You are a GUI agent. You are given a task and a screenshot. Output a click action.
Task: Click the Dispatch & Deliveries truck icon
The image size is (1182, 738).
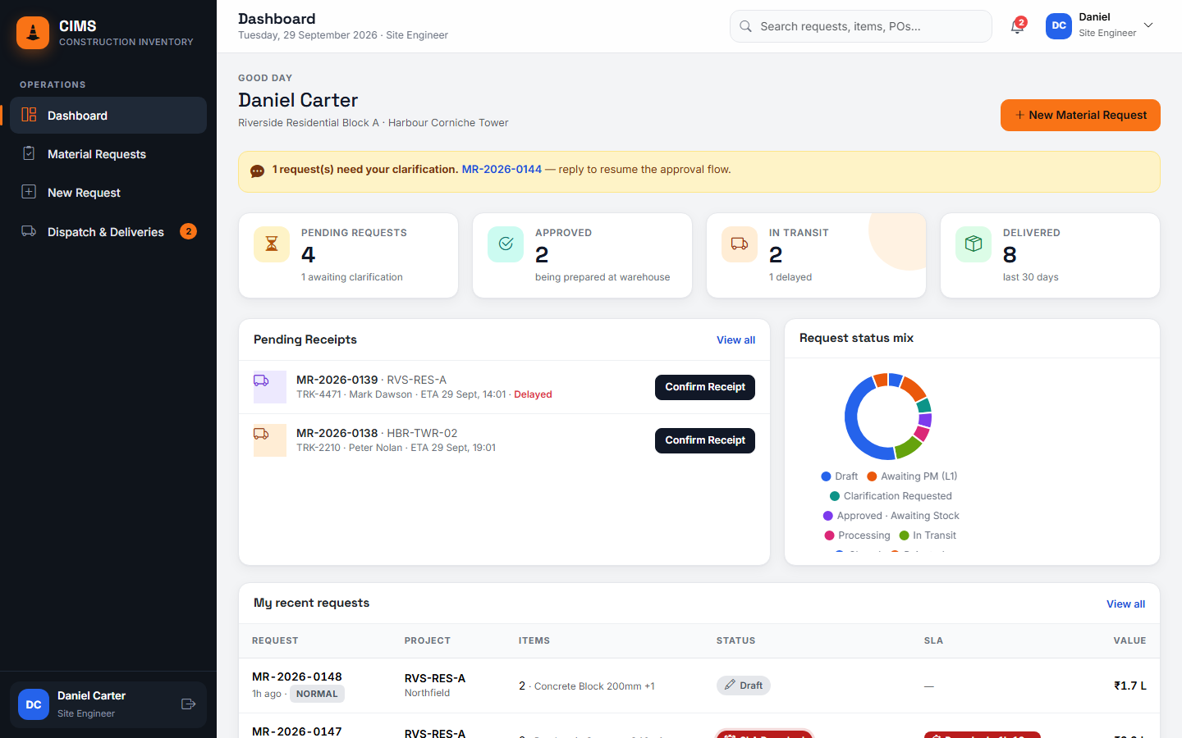click(x=29, y=231)
